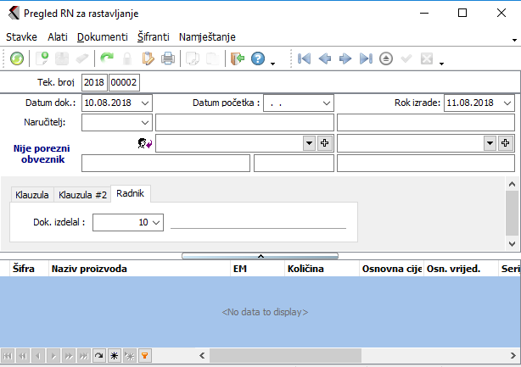
Task: Open the Datum dok. date dropdown
Action: click(x=145, y=103)
